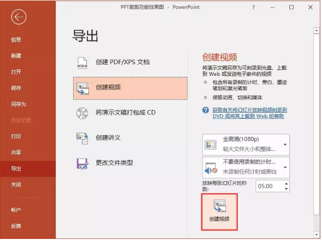
Task: Click the vertical scrollbar track
Action: tap(316, 133)
